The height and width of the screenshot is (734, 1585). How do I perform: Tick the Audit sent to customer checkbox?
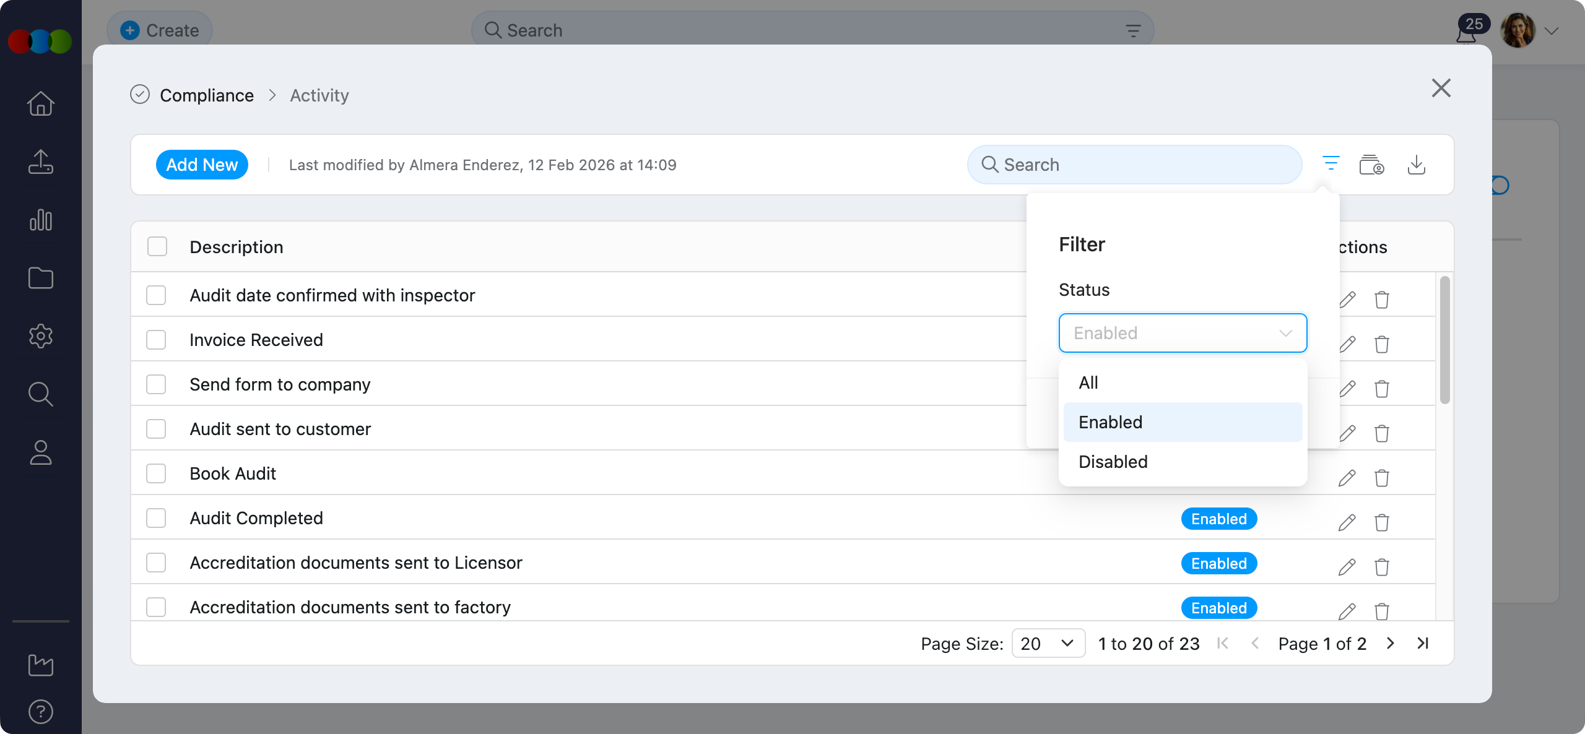[x=156, y=429]
